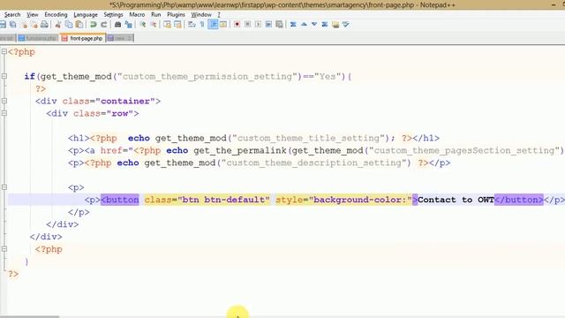
Task: Toggle Word Wrap toolbar button
Action: click(x=192, y=25)
